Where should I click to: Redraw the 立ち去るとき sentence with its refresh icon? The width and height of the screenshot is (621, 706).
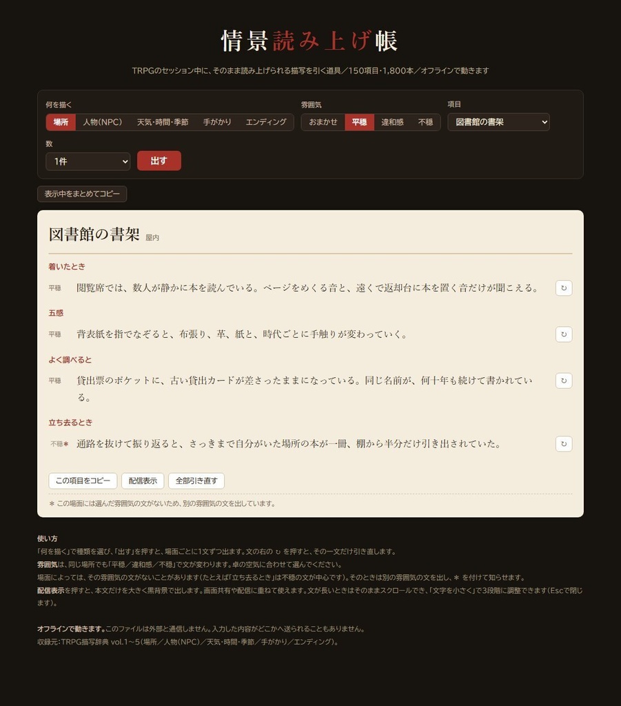[x=564, y=444]
